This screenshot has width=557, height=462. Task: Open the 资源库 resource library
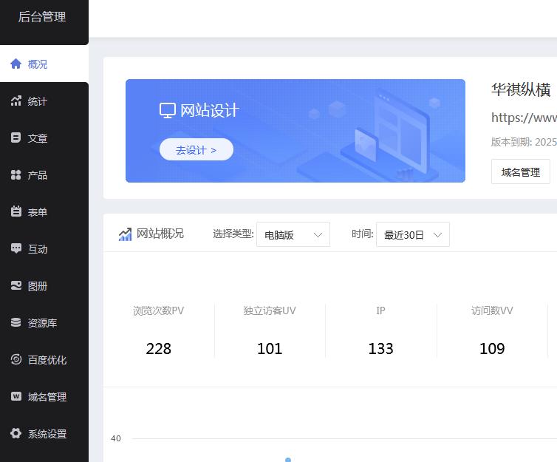[x=44, y=323]
